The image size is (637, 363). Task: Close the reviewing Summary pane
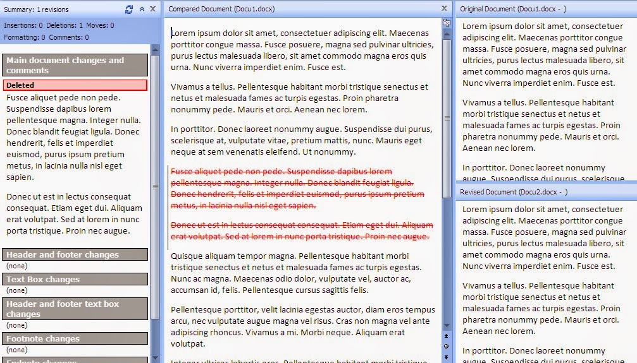coord(152,8)
